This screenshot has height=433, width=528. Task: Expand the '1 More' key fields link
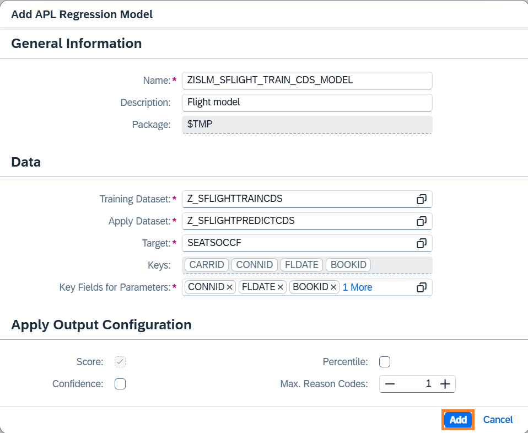click(357, 287)
